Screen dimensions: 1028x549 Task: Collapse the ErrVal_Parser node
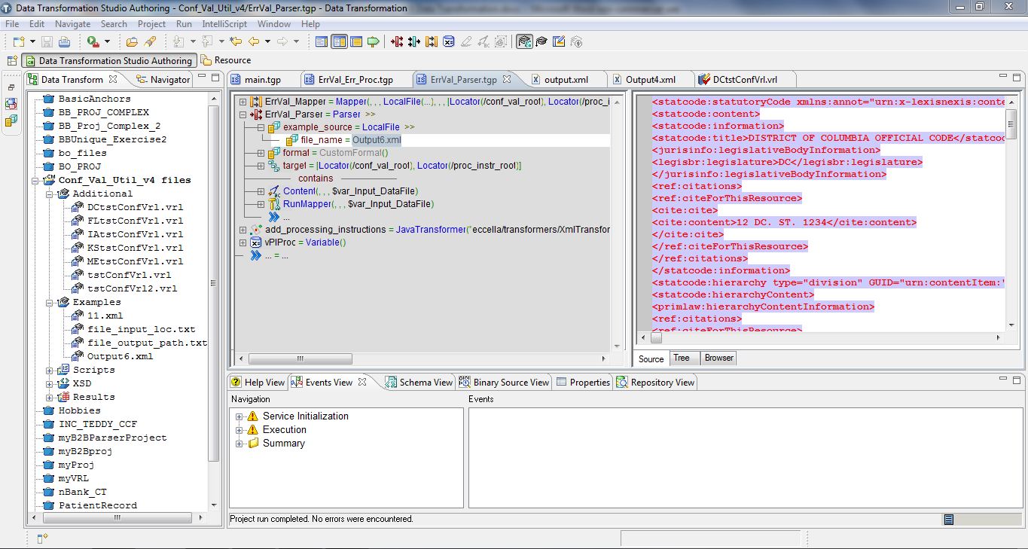coord(243,114)
